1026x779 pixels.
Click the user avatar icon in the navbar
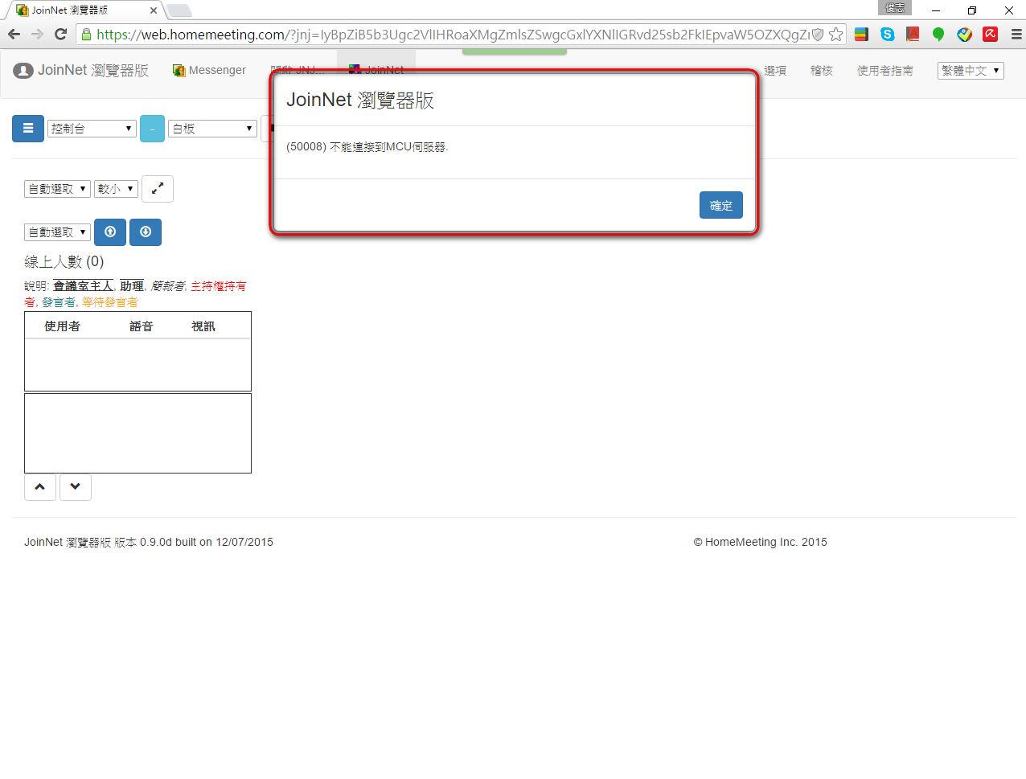pos(23,71)
